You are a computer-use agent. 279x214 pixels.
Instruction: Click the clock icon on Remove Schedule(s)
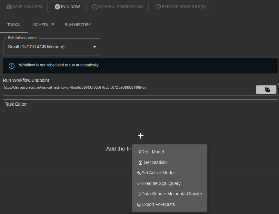[158, 7]
